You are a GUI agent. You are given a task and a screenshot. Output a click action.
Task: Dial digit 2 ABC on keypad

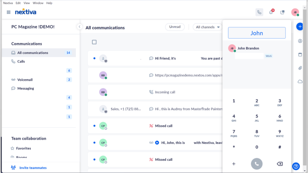[x=257, y=102]
